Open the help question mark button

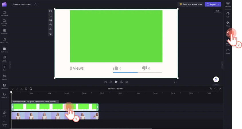(x=216, y=79)
